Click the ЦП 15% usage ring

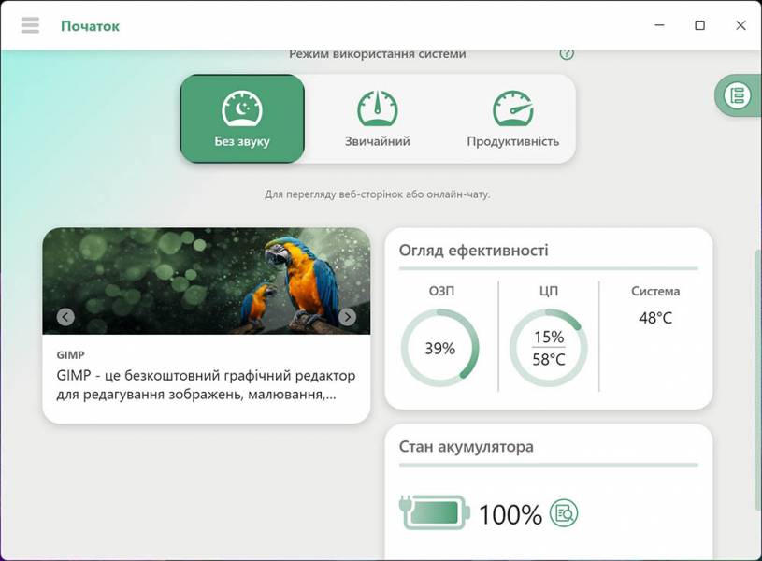tap(548, 348)
